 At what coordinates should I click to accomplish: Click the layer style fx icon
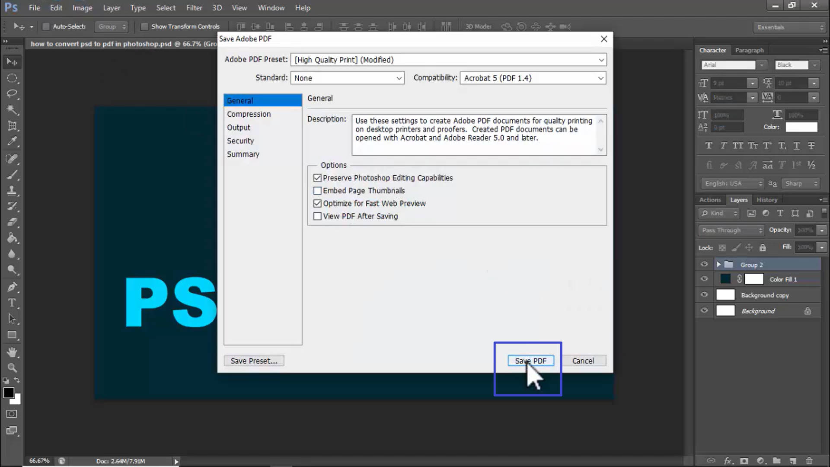(728, 461)
